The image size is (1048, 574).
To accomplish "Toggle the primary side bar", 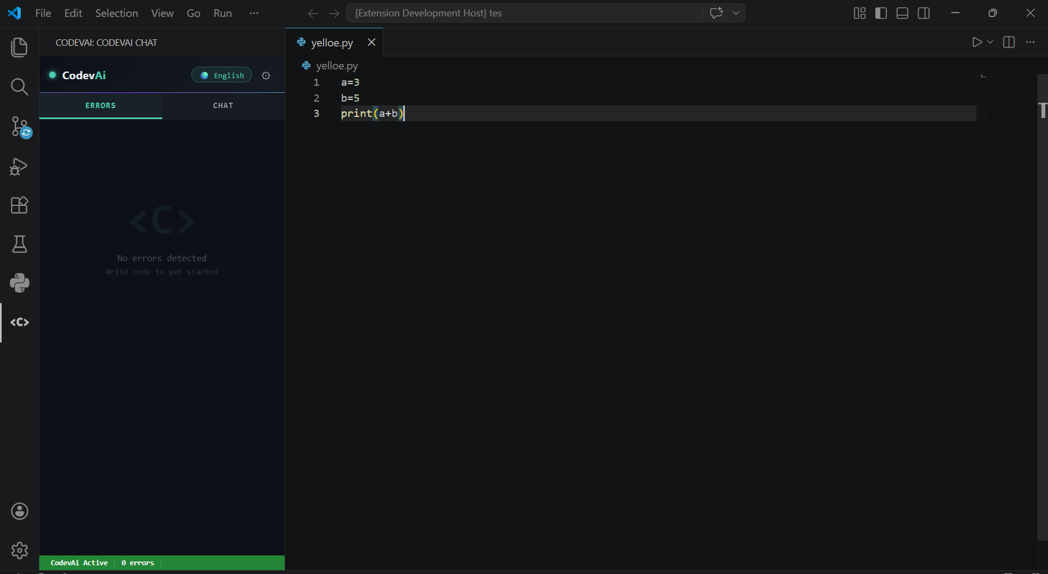I will click(x=881, y=13).
